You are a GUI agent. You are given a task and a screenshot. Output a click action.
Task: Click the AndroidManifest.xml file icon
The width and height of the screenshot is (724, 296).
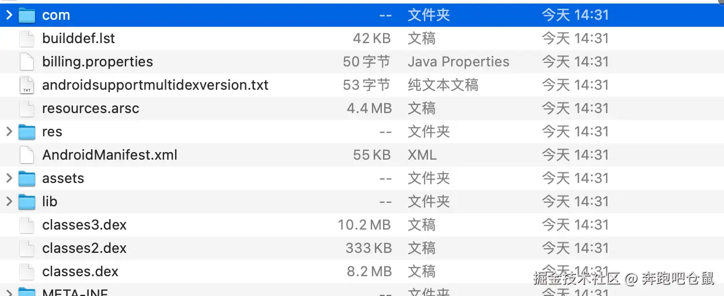tap(27, 155)
